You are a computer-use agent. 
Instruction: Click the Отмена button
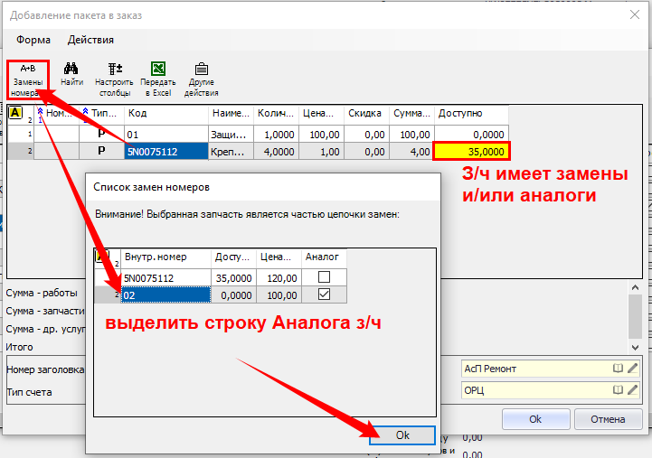click(608, 419)
